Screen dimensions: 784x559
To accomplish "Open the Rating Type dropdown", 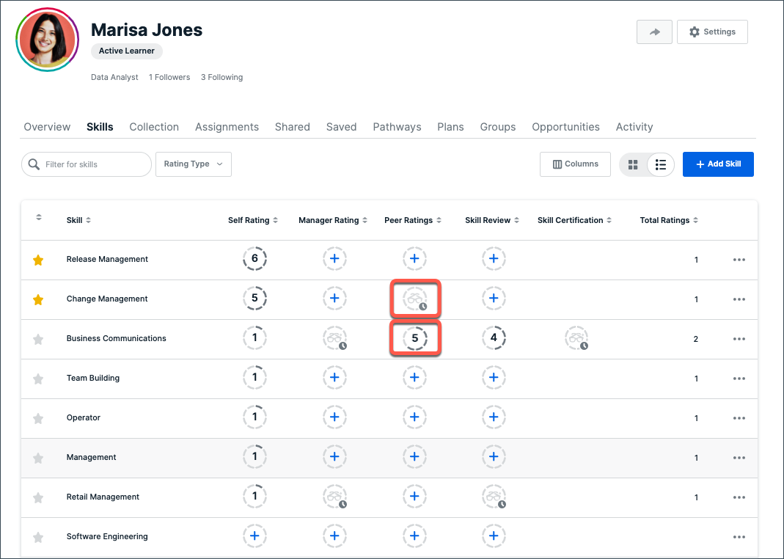I will click(x=193, y=164).
